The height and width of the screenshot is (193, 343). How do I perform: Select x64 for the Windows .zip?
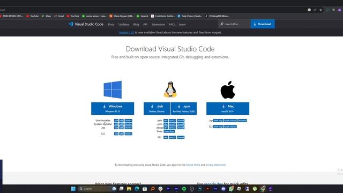pyautogui.click(x=116, y=128)
